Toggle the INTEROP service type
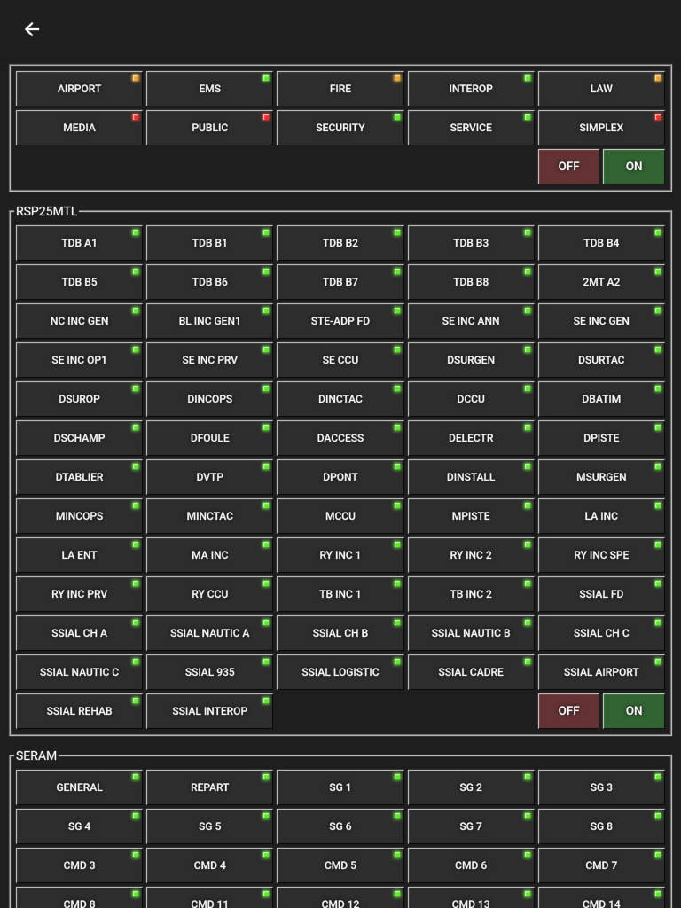 [x=471, y=89]
